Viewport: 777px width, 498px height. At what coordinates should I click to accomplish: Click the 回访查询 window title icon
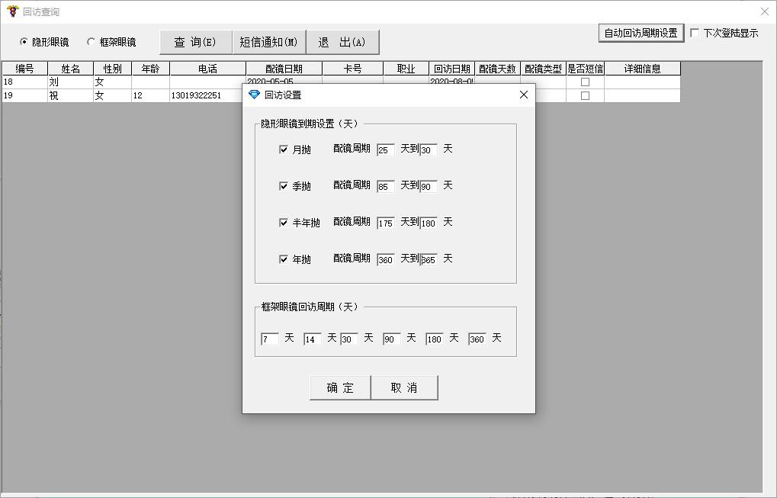tap(12, 11)
